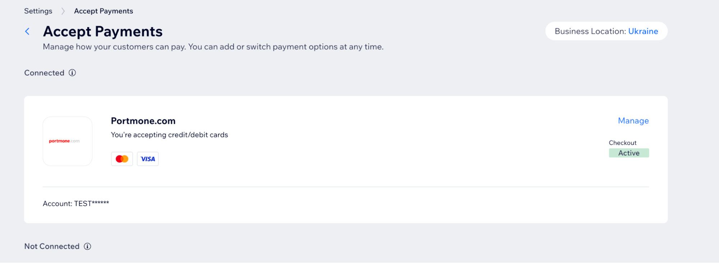
Task: Click the breadcrumb chevron separator
Action: (63, 11)
